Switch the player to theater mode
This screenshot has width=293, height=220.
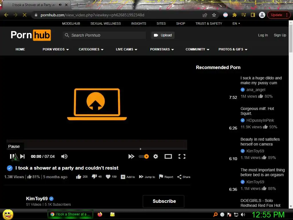[x=168, y=156]
